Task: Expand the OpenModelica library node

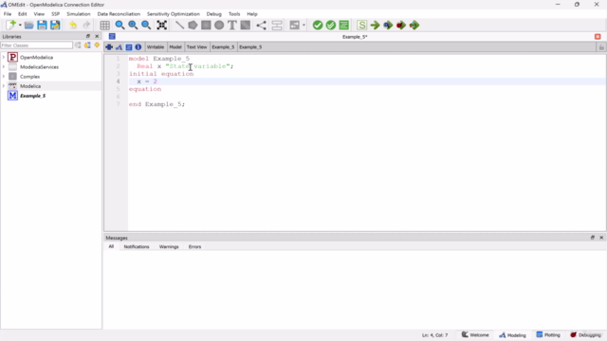Action: pos(4,57)
